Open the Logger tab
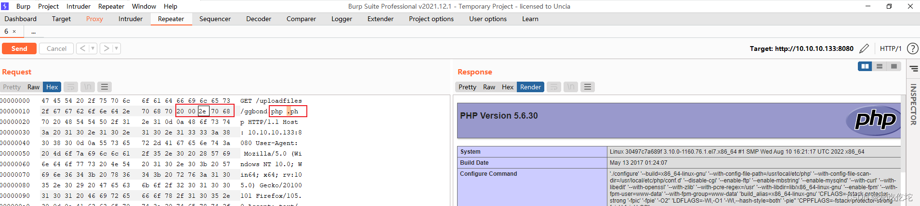920x206 pixels. 342,19
